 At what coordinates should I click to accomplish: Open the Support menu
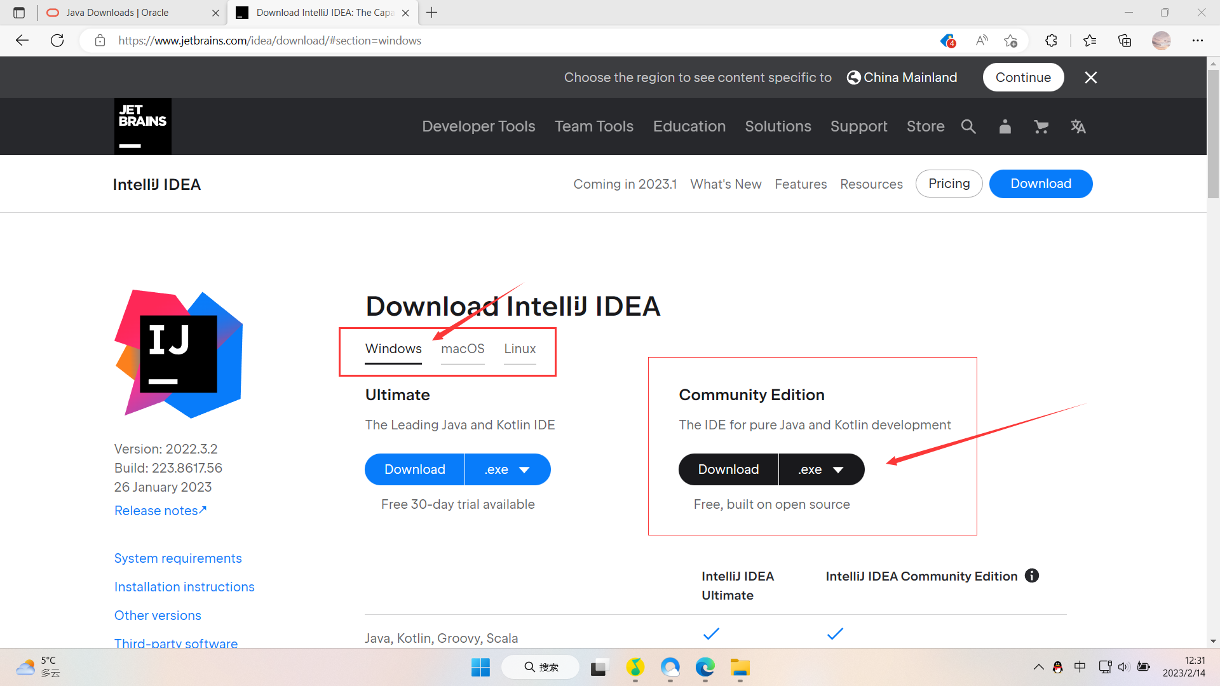(x=858, y=126)
